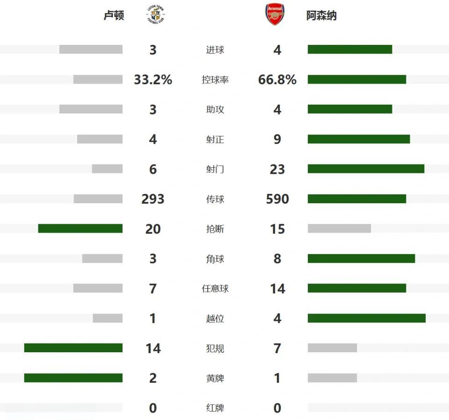Screen dimensions: 449x420
Task: Click the 传球 stat label
Action: click(215, 199)
